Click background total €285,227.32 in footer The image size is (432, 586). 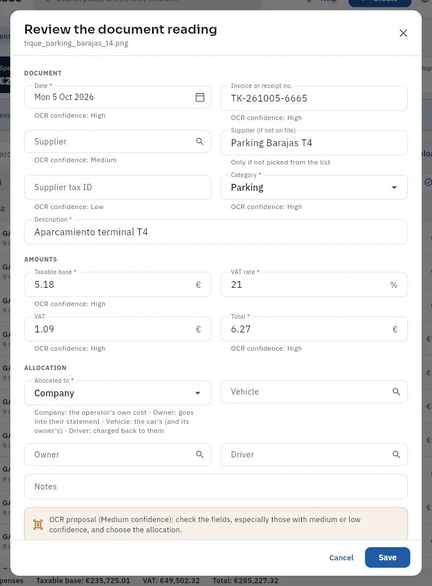click(245, 581)
